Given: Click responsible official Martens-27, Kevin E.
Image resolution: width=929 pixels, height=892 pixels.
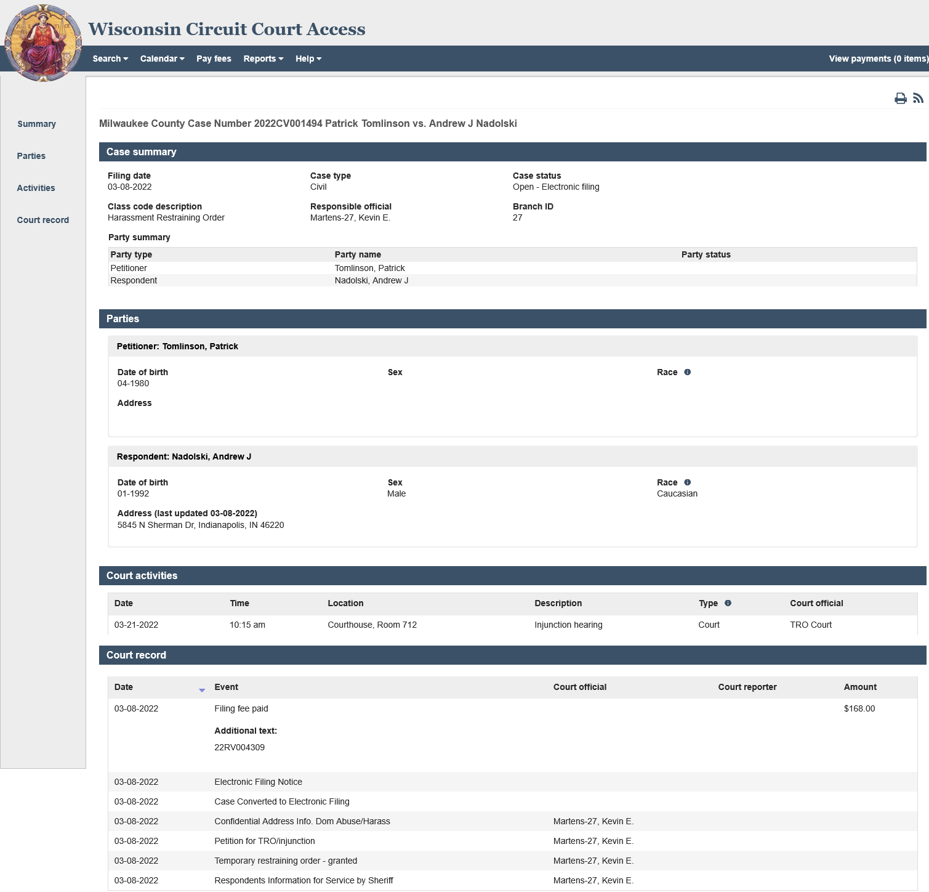Looking at the screenshot, I should click(x=350, y=217).
